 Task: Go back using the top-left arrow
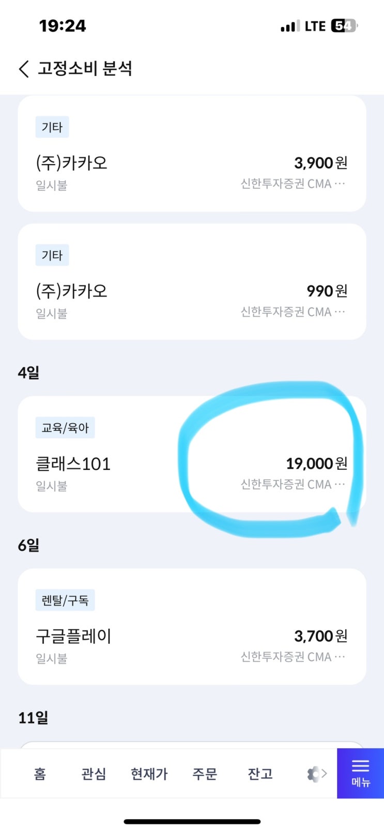(x=24, y=69)
